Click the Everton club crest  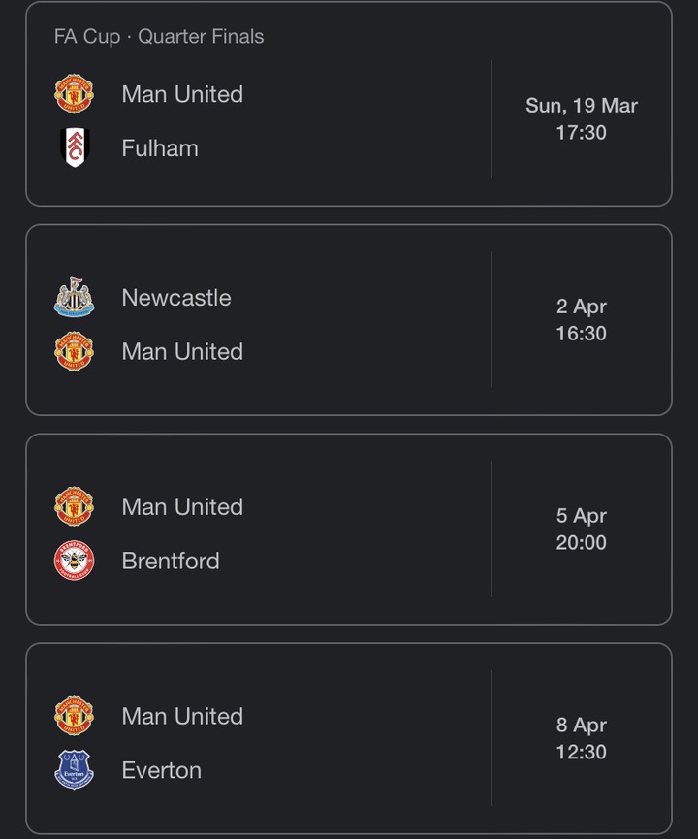tap(75, 770)
